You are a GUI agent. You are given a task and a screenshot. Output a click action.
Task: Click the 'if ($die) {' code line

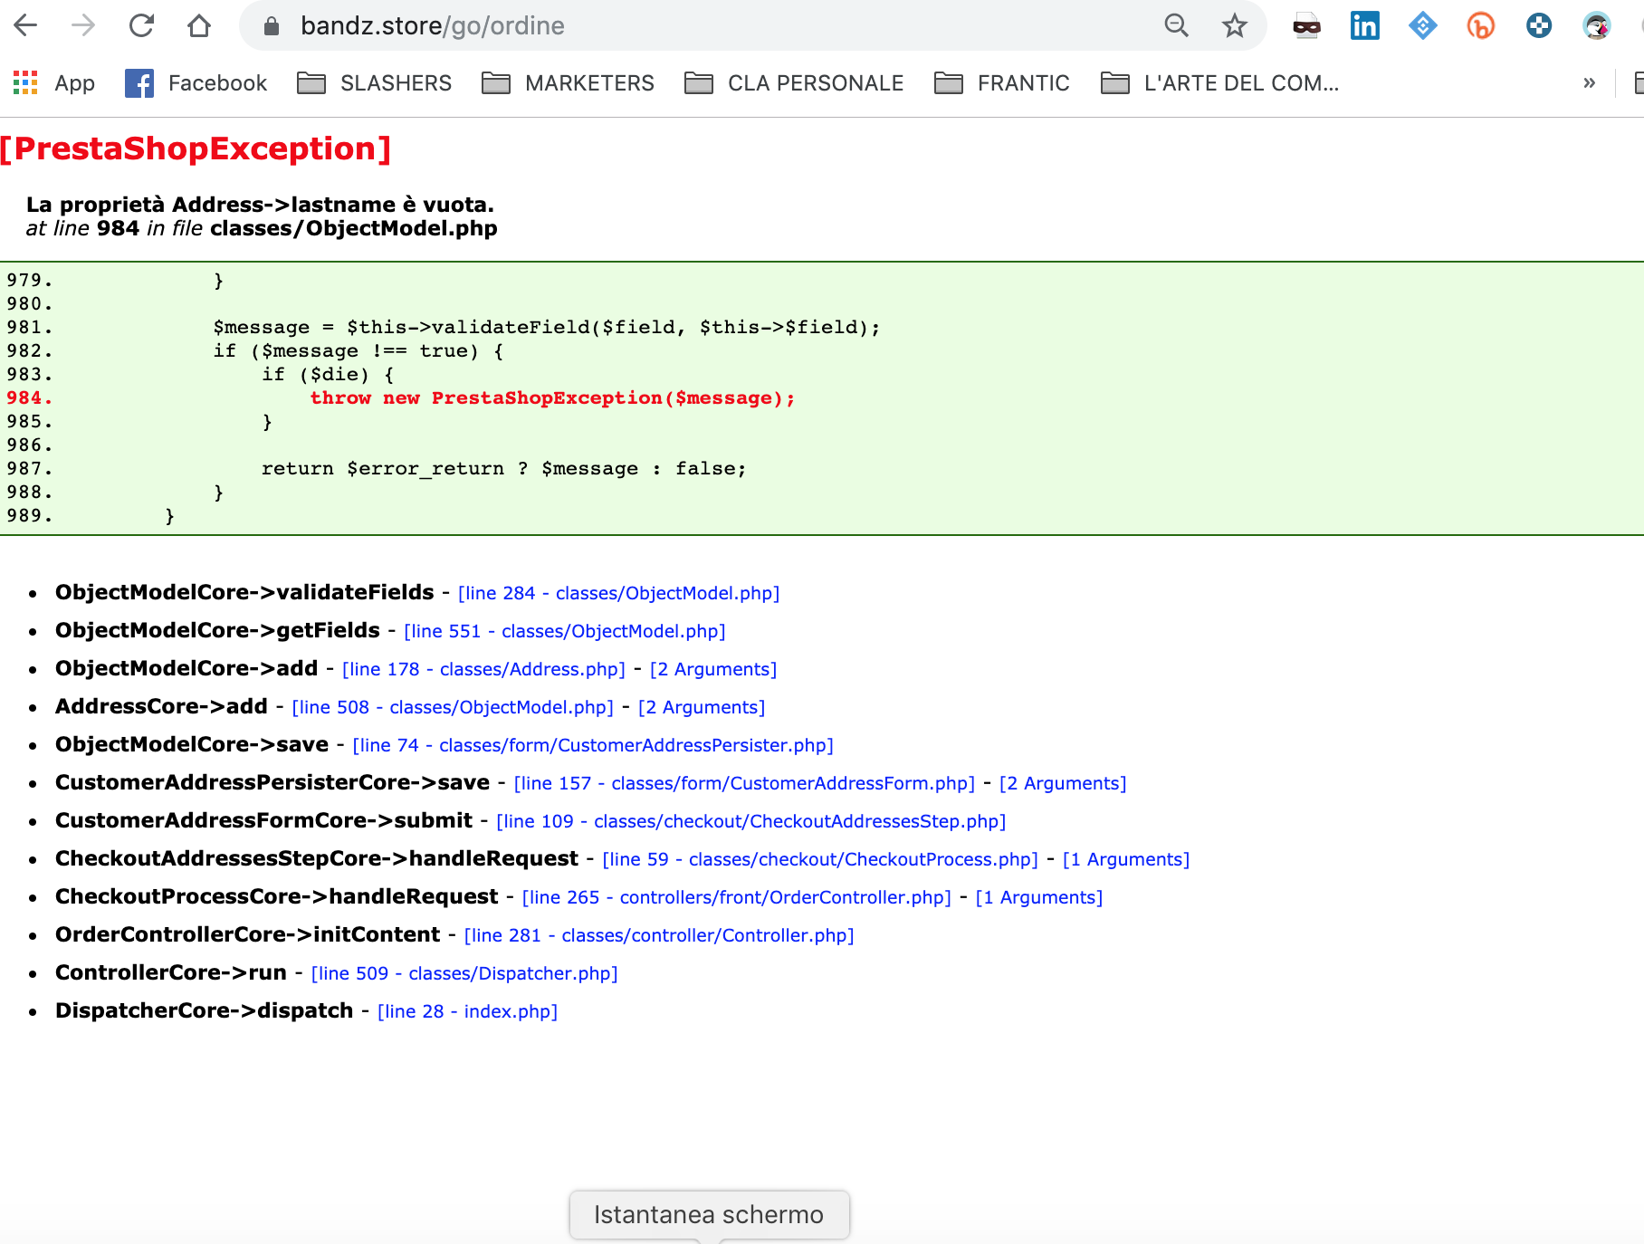coord(328,375)
